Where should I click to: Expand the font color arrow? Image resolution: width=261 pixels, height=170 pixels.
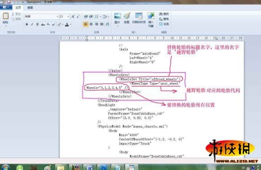coord(71,25)
